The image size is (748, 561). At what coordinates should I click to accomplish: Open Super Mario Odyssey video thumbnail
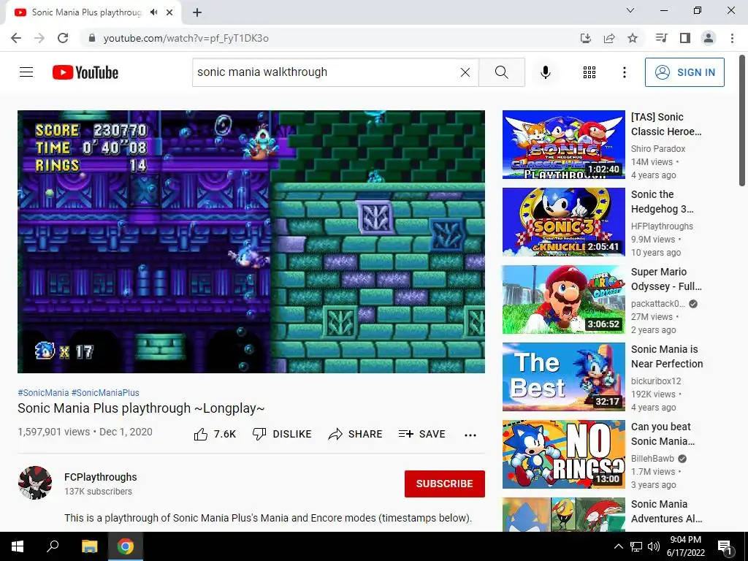pyautogui.click(x=563, y=299)
